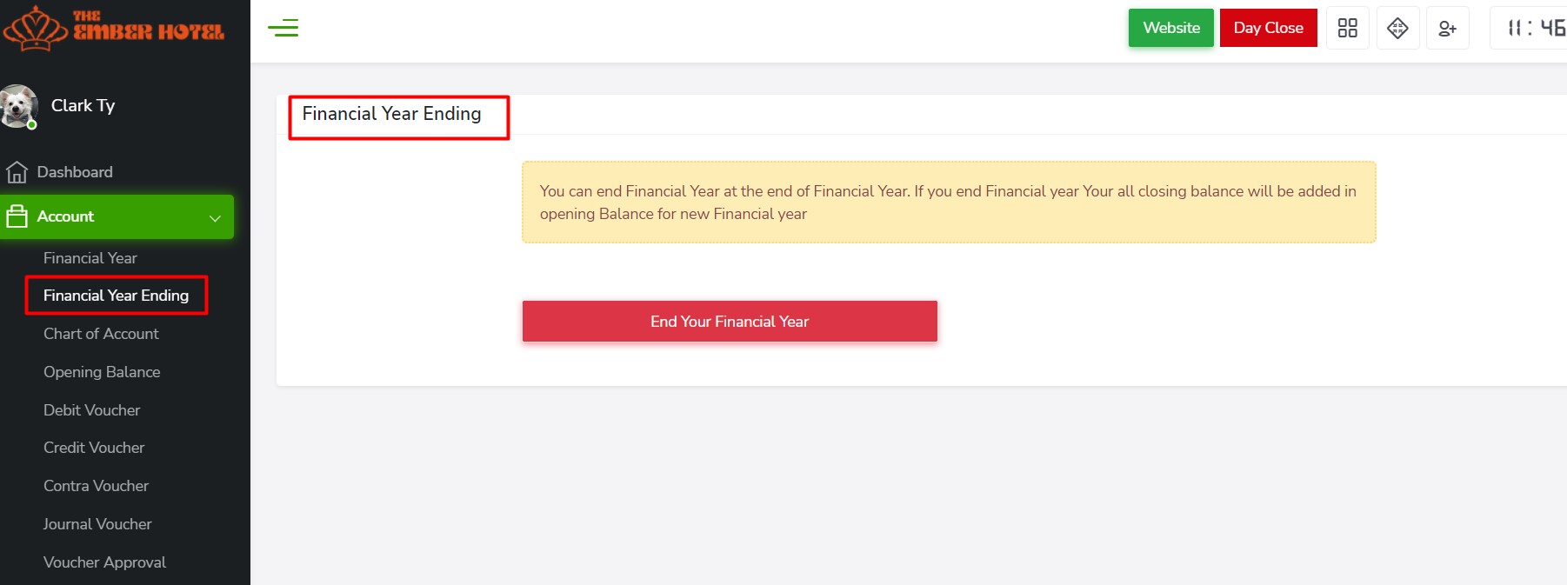Select Journal Voucher in sidebar
Viewport: 1567px width, 585px height.
[x=97, y=524]
